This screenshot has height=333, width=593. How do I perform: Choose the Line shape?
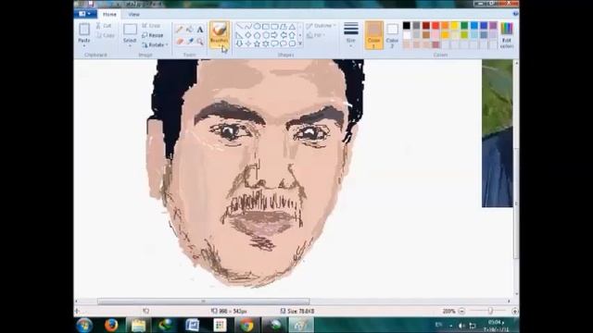[239, 27]
